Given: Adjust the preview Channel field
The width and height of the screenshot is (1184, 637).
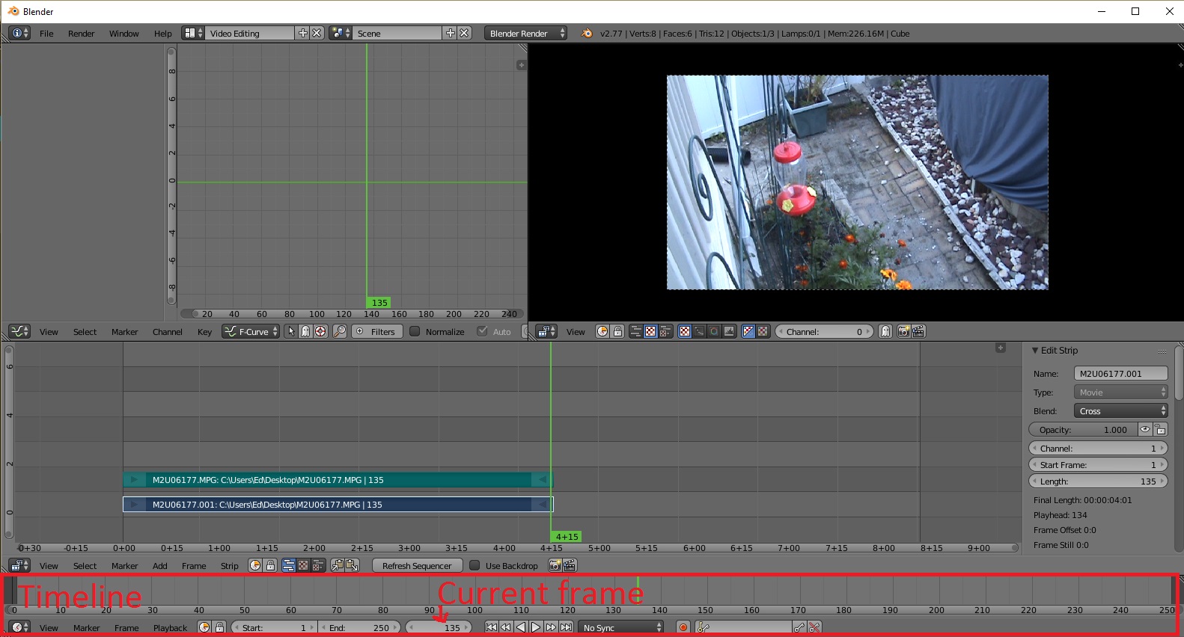Looking at the screenshot, I should tap(824, 331).
